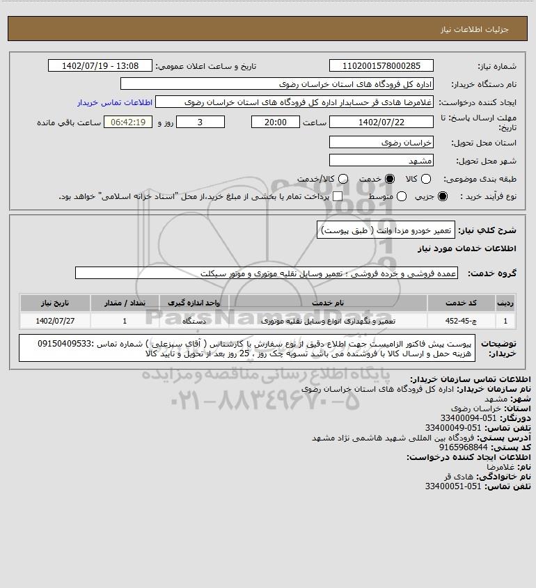
Task: Click the remaining days field showing 3
Action: 200,122
